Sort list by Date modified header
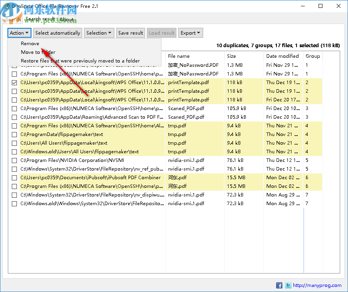Image resolution: width=348 pixels, height=292 pixels. (283, 56)
